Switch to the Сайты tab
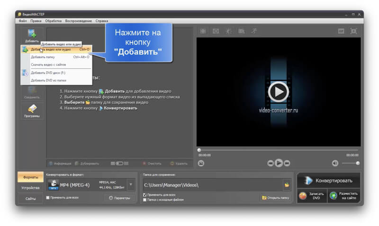Screen dimensions: 379x226 coord(30,199)
